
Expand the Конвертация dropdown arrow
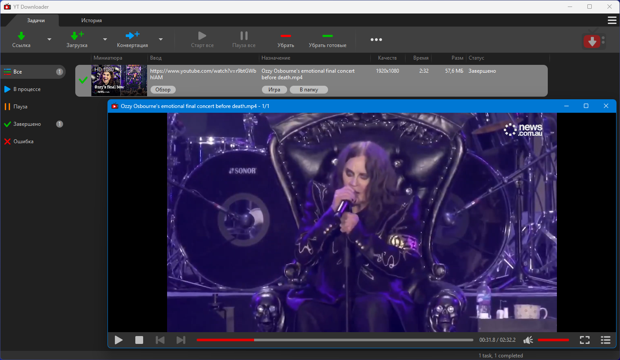[161, 40]
